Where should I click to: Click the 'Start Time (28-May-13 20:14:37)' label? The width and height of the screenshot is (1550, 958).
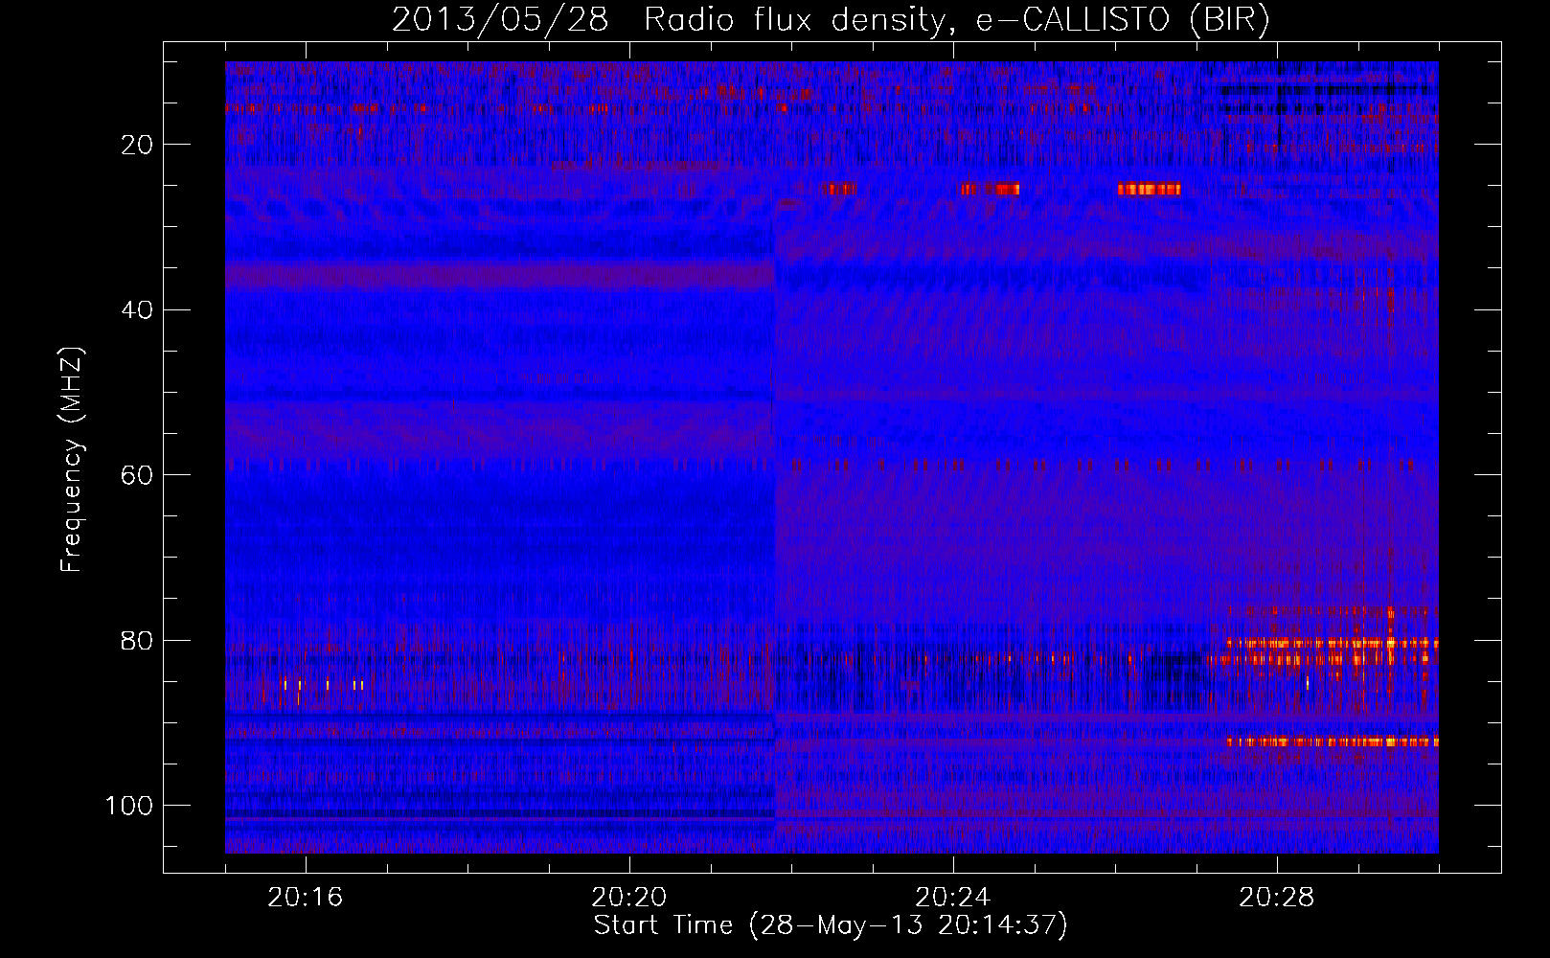(x=831, y=925)
